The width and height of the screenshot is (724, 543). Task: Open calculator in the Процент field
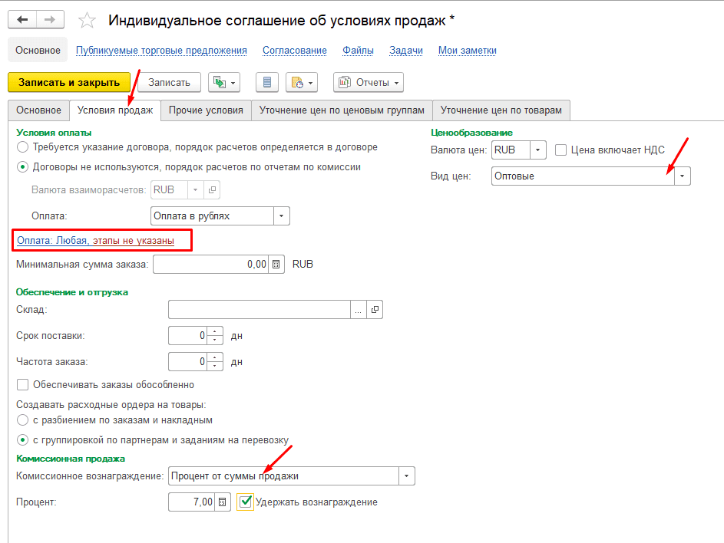coord(222,502)
